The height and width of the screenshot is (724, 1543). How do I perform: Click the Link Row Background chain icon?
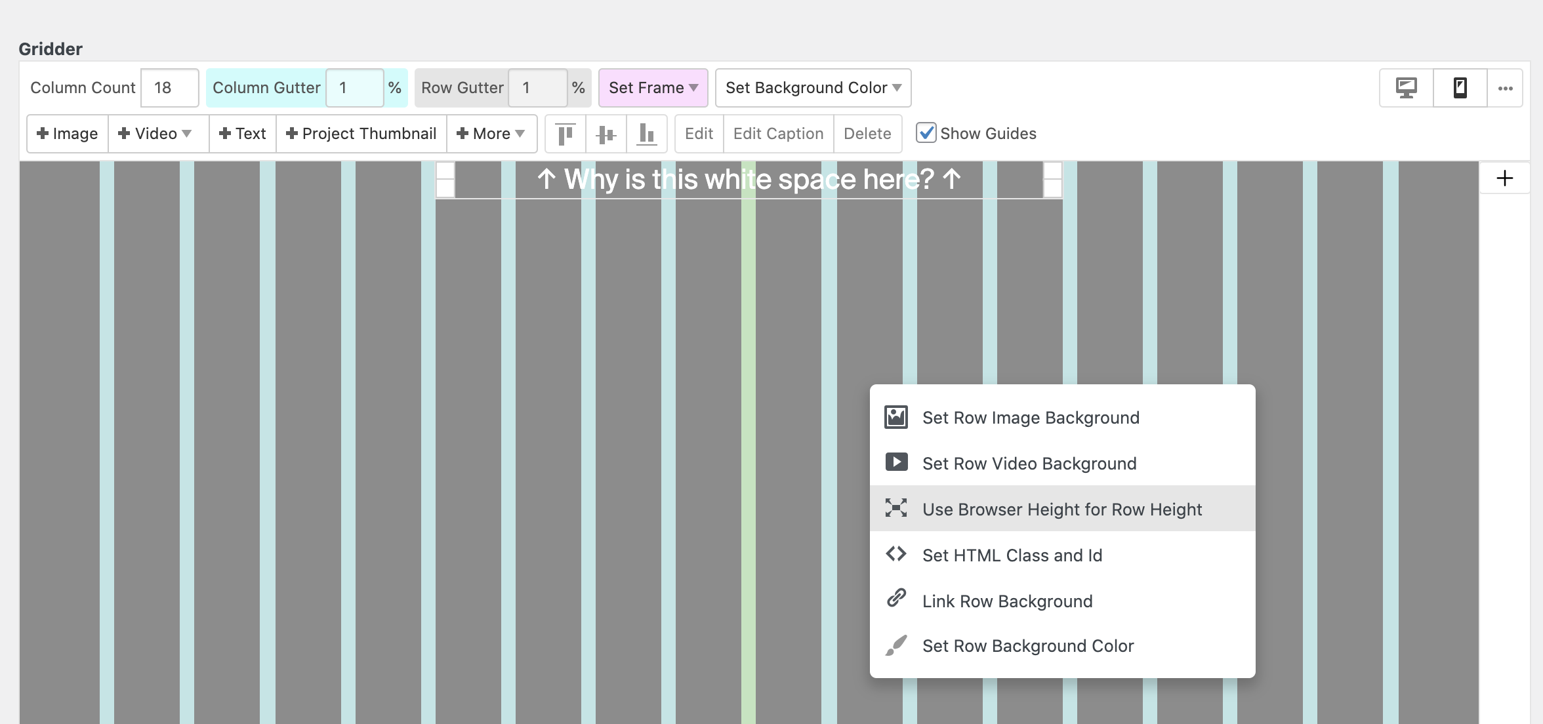pos(896,599)
